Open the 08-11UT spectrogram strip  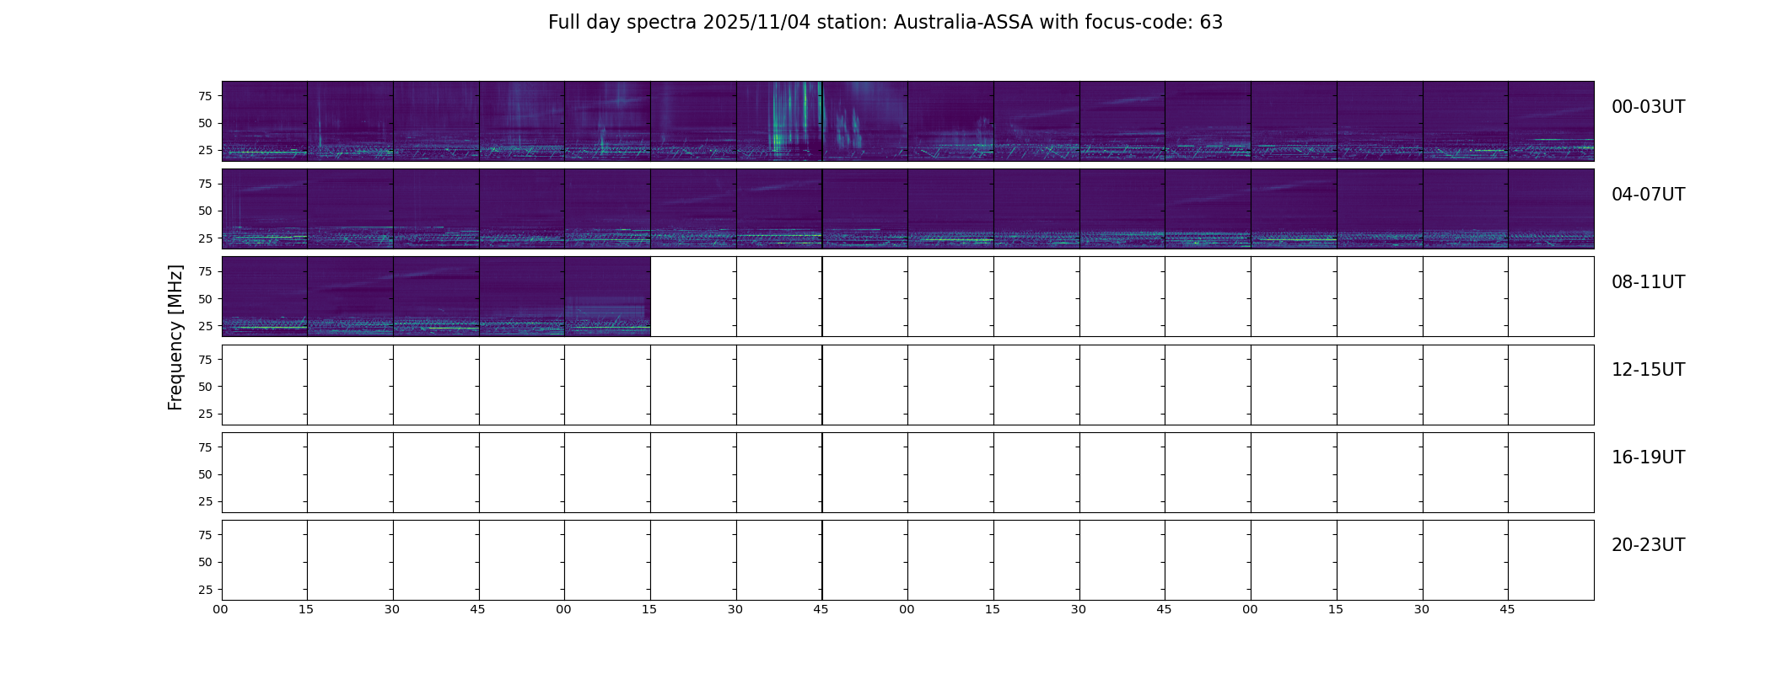[x=907, y=297]
